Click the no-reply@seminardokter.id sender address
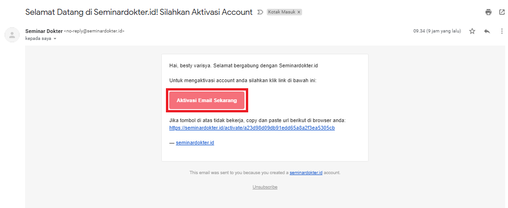Image resolution: width=508 pixels, height=208 pixels. tap(94, 31)
